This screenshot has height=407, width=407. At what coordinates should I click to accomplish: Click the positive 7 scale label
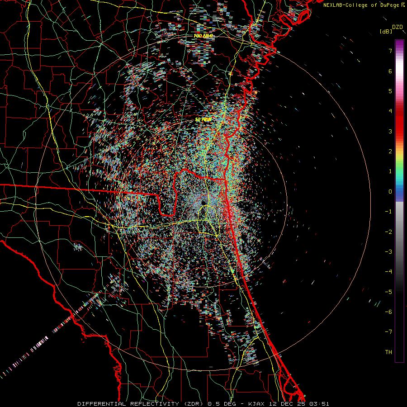click(390, 51)
